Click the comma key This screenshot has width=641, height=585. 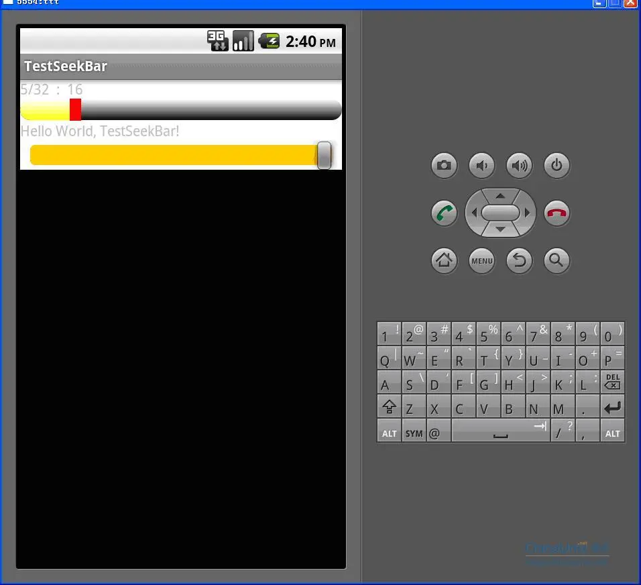(587, 430)
